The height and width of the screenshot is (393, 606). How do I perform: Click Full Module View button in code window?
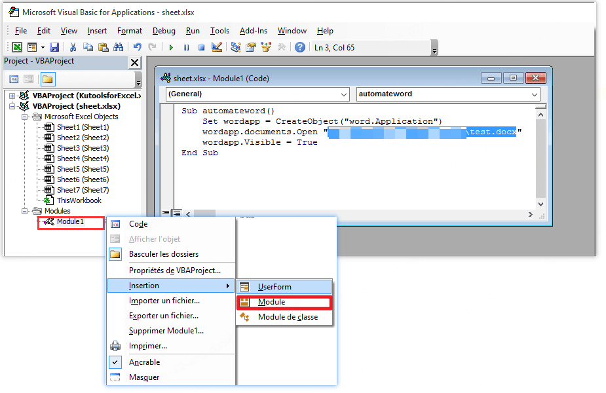(x=177, y=213)
